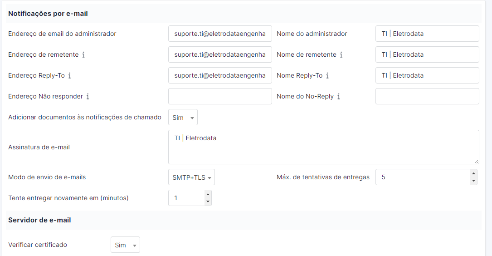Focus the Nome do administrador field

pos(427,34)
